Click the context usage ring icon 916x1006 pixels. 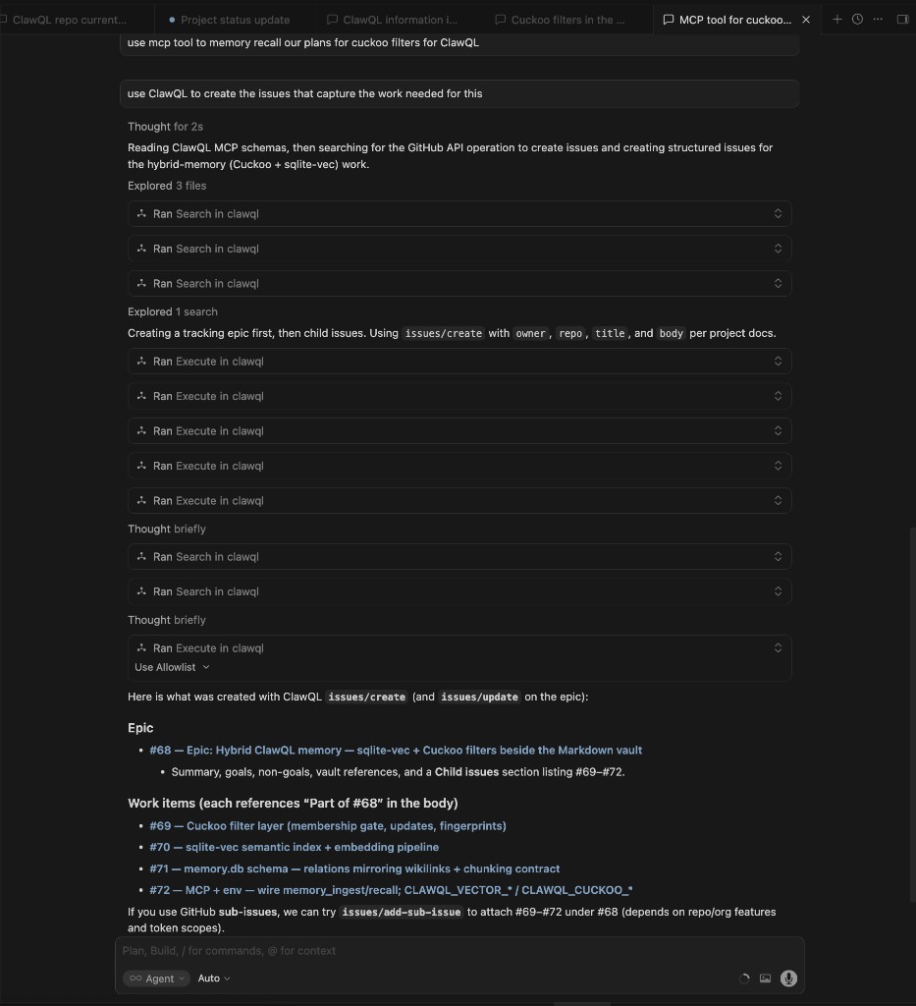[744, 978]
